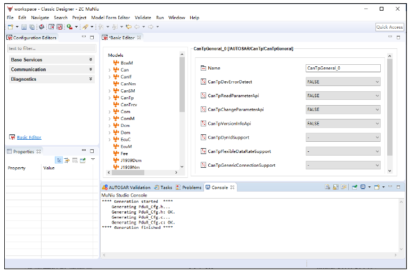The image size is (409, 274).
Task: Click the yellow last edit location arrow
Action: (128, 27)
